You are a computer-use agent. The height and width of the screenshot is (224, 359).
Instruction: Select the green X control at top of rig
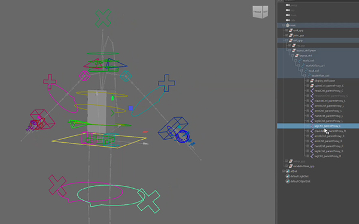point(104,18)
